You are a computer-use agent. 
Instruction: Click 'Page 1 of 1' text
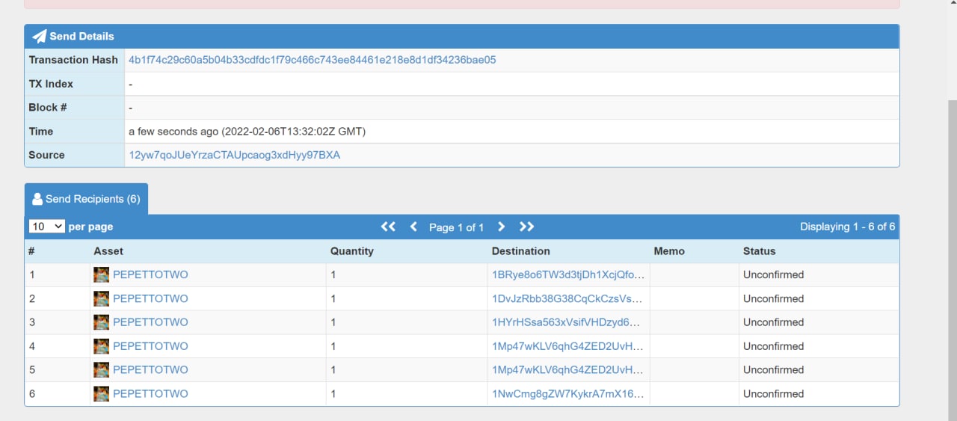pos(457,227)
